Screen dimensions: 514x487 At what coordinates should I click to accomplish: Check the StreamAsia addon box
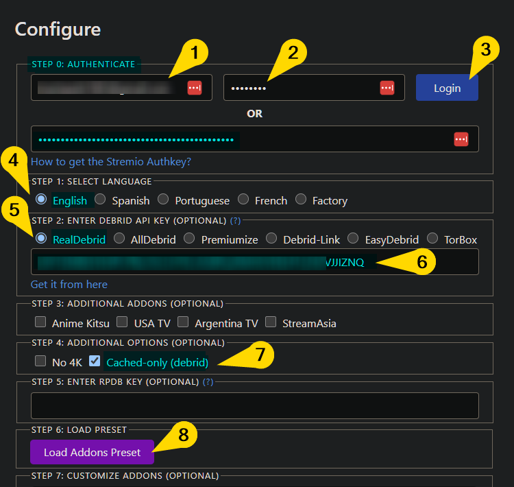point(271,322)
